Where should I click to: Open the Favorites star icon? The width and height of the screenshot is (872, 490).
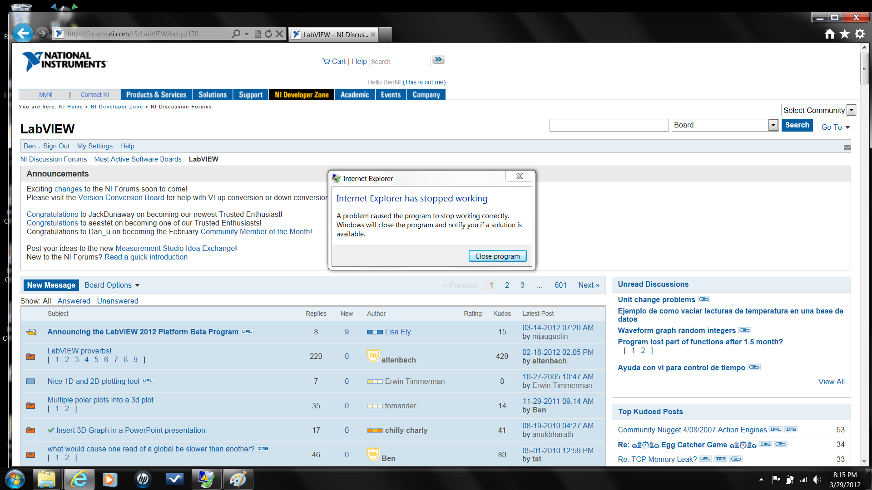click(x=845, y=34)
